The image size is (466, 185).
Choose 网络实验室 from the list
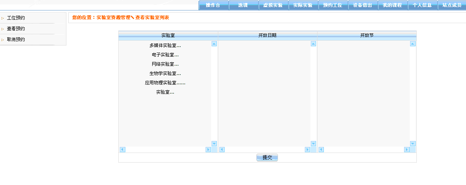point(165,64)
